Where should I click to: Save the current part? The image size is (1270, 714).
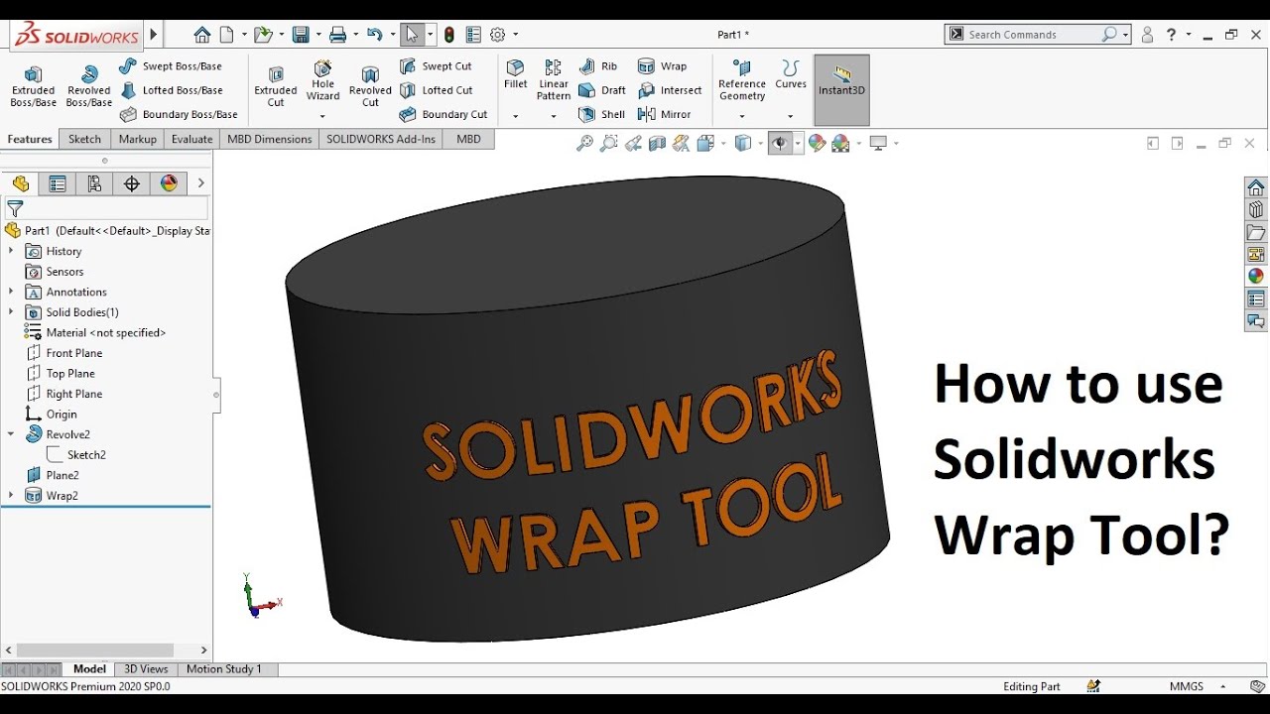coord(301,35)
